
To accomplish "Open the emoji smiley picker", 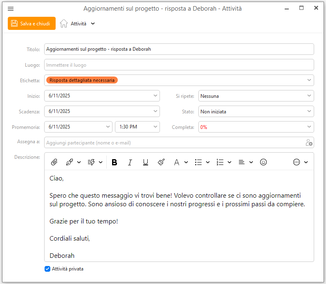I will coord(263,162).
